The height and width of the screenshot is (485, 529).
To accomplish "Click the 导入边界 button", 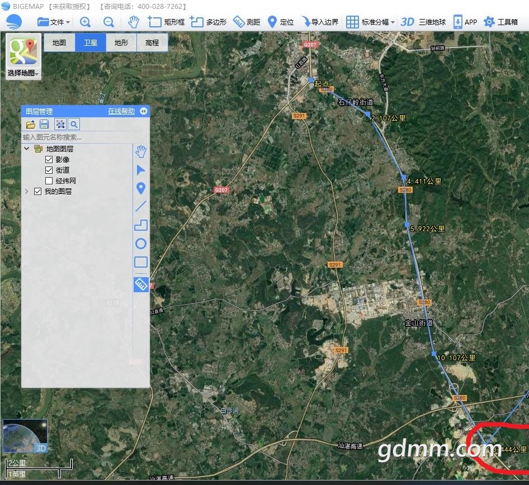I will point(320,22).
